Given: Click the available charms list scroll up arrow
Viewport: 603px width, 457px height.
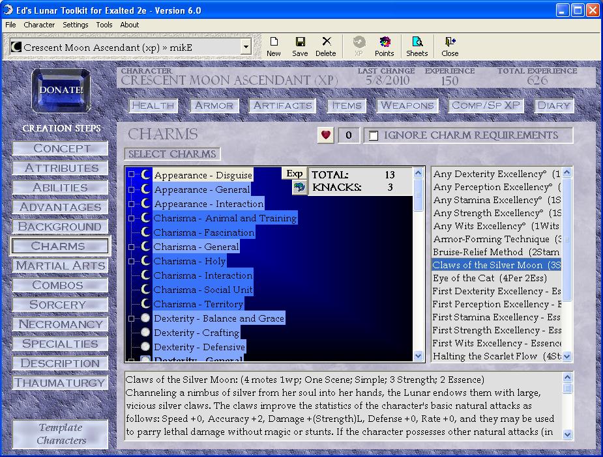Looking at the screenshot, I should [567, 173].
